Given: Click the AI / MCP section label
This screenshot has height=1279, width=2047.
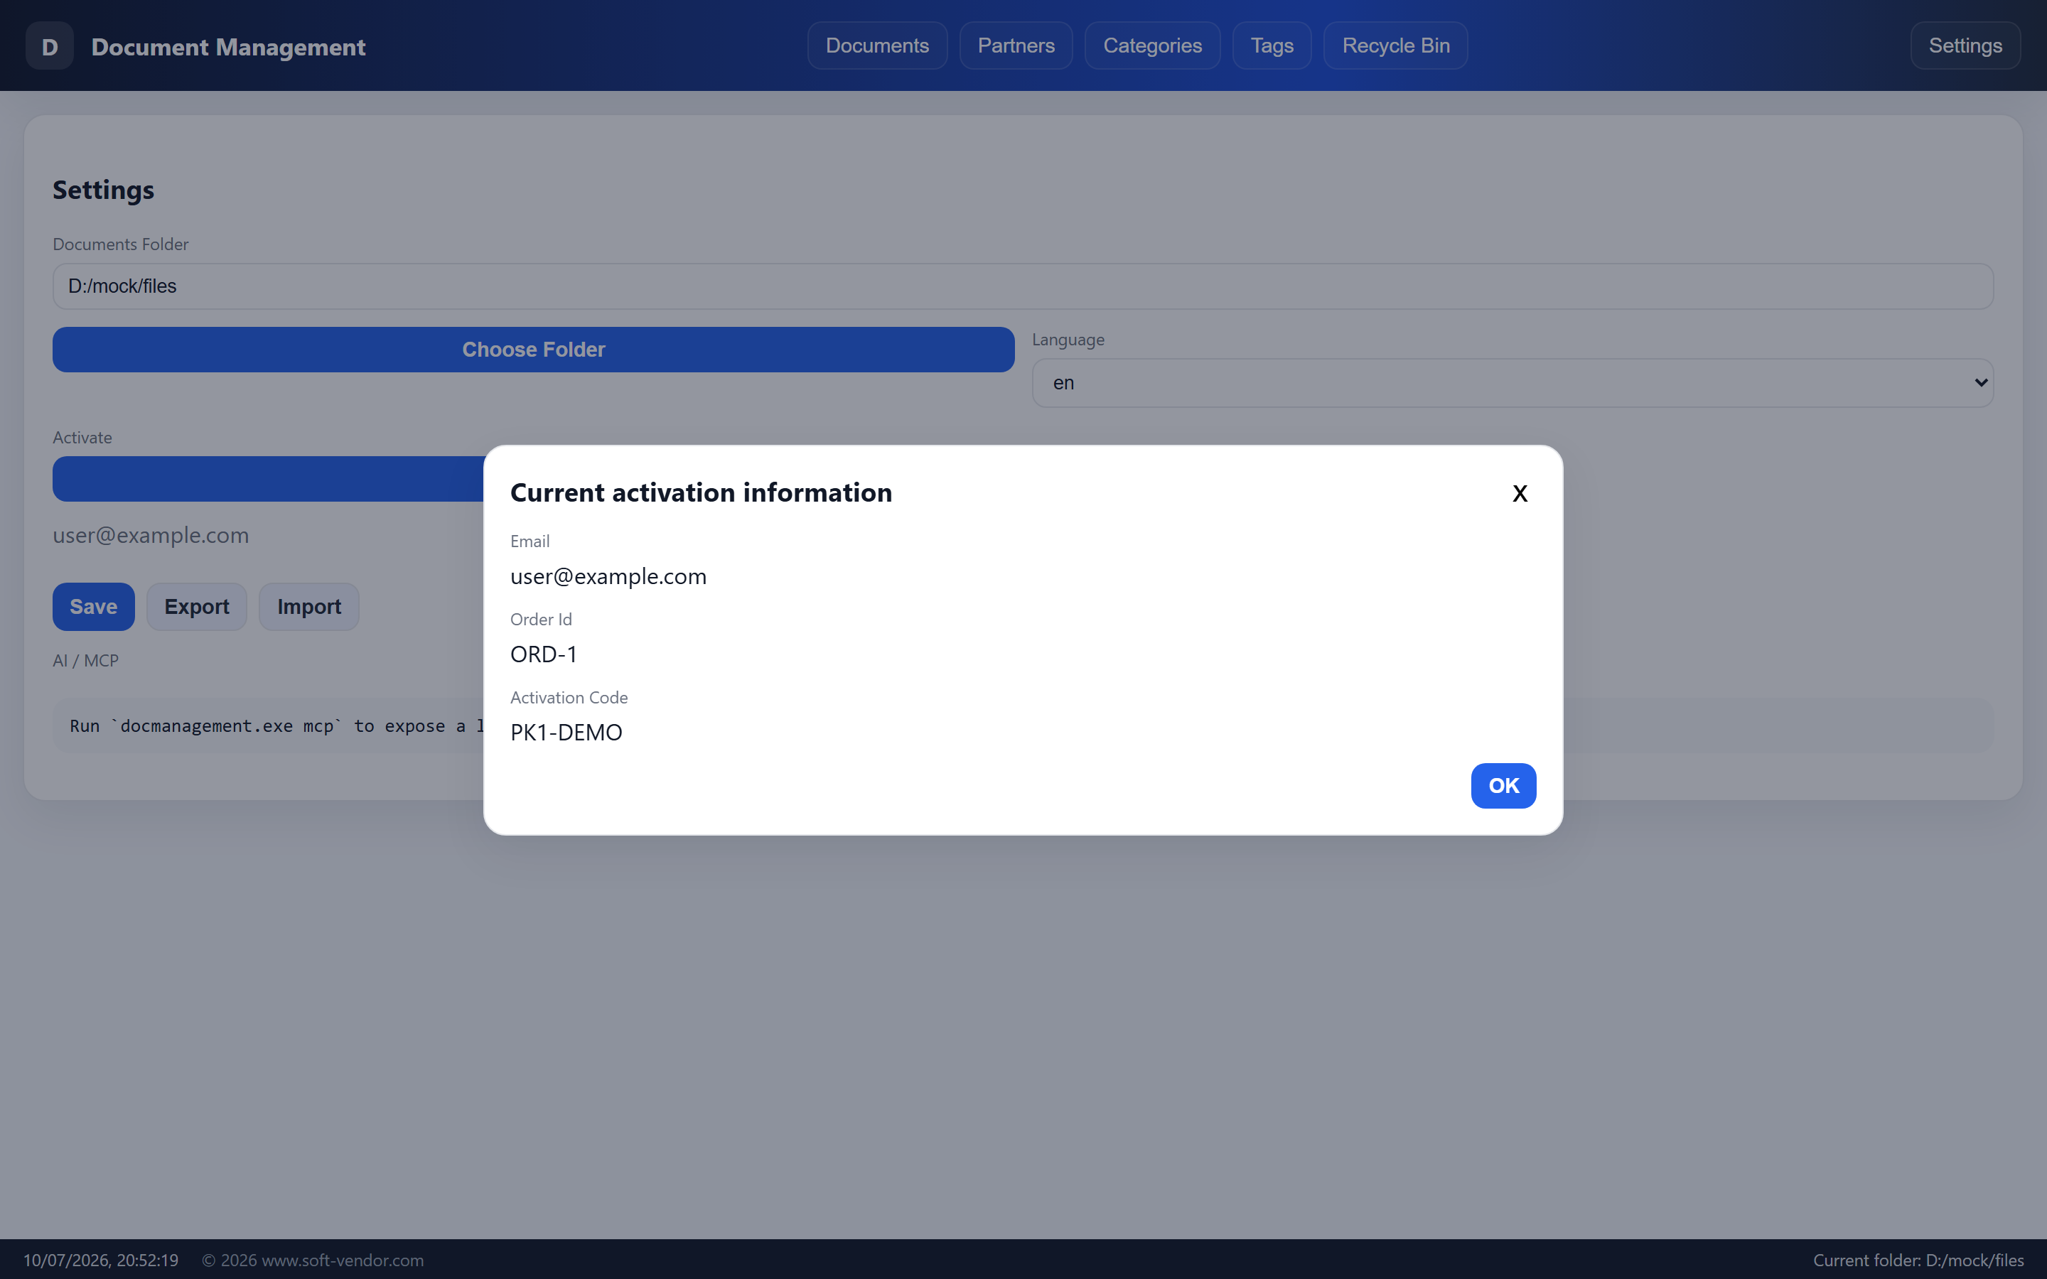Looking at the screenshot, I should pyautogui.click(x=85, y=661).
